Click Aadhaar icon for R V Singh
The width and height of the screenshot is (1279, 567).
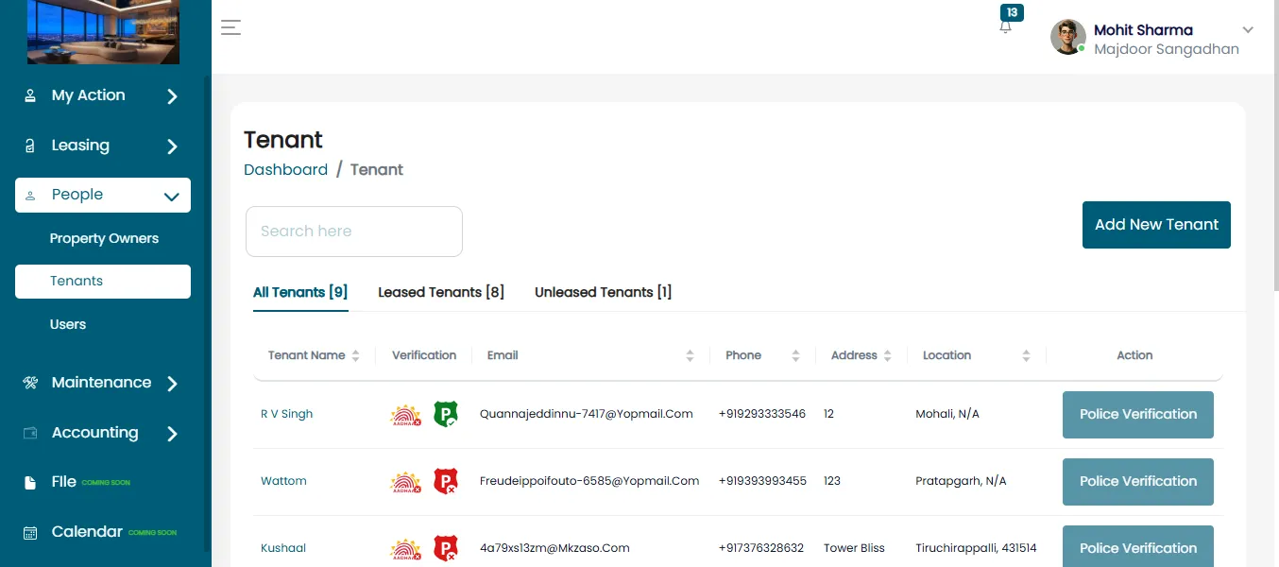406,415
